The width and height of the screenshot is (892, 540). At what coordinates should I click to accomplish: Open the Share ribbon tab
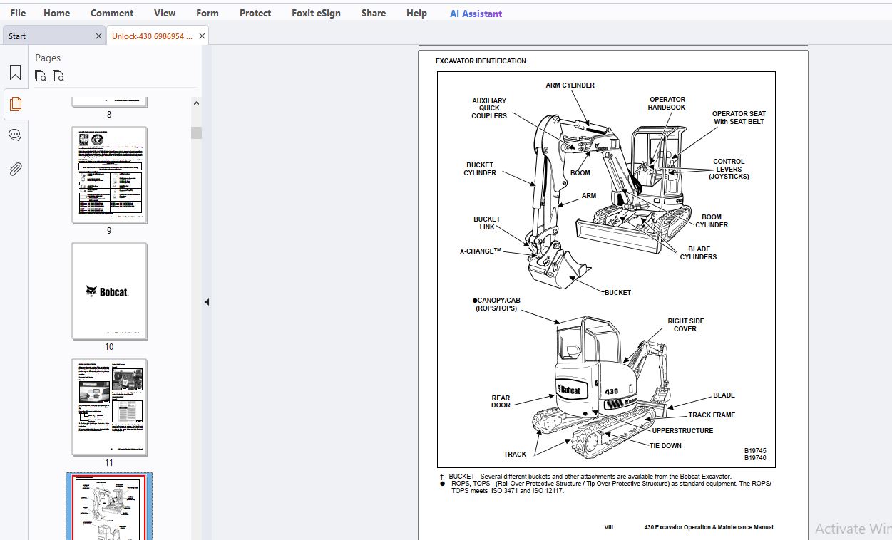click(x=373, y=13)
